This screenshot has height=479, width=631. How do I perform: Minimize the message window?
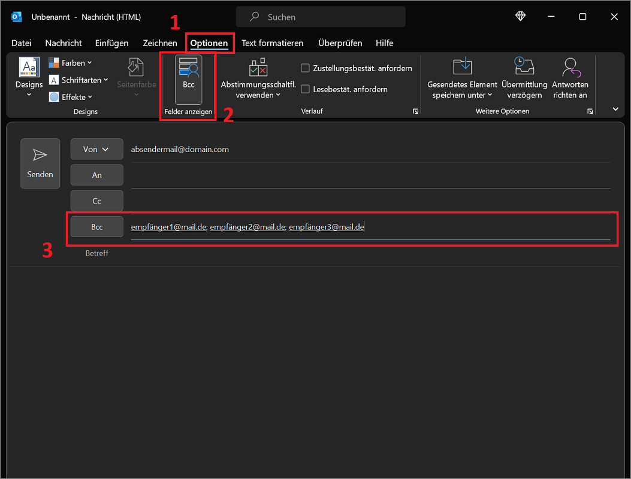pyautogui.click(x=551, y=17)
